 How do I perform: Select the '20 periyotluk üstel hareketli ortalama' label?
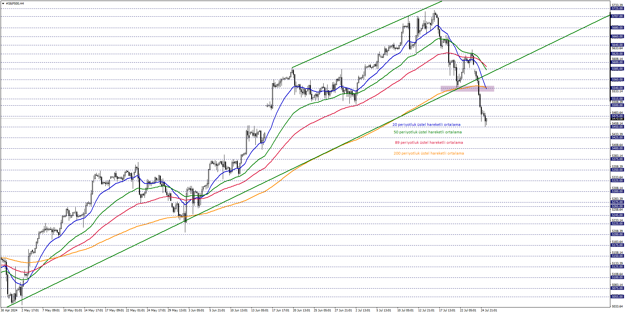point(426,125)
